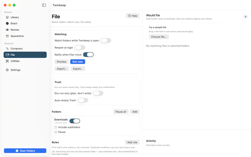Click the File folder icon in sidebar
This screenshot has width=251, height=157.
pyautogui.click(x=7, y=55)
